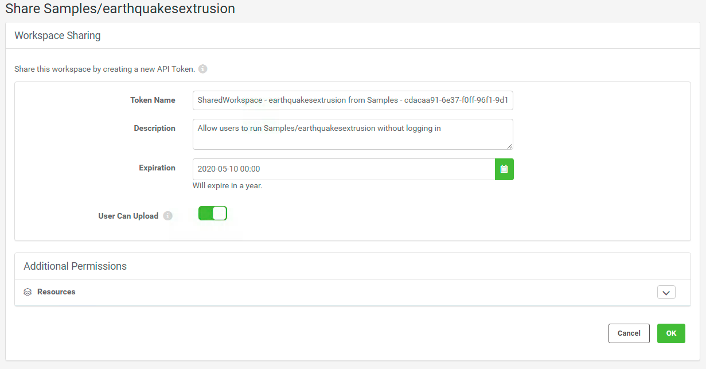Screen dimensions: 706x369
Task: Click the Token Name label
Action: (x=153, y=100)
